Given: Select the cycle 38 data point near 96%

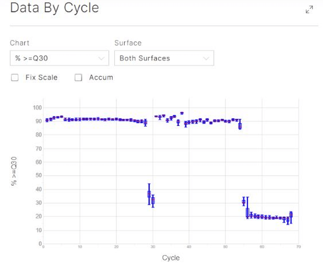Looking at the screenshot, I should click(182, 113).
